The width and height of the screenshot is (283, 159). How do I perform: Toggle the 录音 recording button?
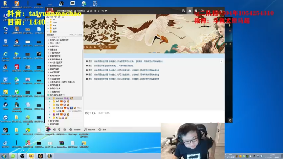pyautogui.click(x=102, y=129)
